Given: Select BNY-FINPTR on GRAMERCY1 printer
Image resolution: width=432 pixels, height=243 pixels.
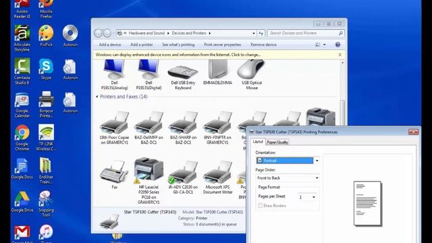Looking at the screenshot, I should 217,128.
